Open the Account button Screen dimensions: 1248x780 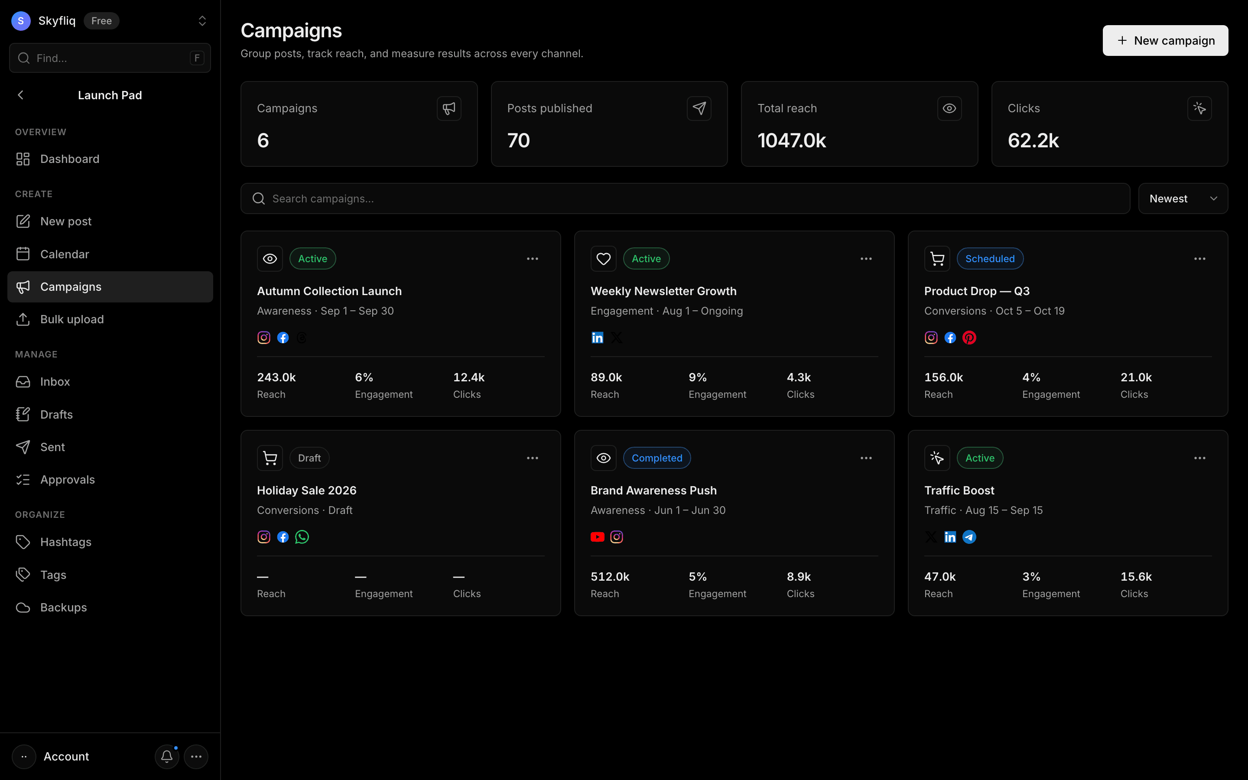(x=52, y=756)
